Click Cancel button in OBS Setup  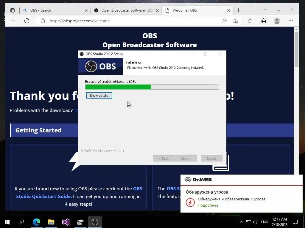(x=211, y=159)
